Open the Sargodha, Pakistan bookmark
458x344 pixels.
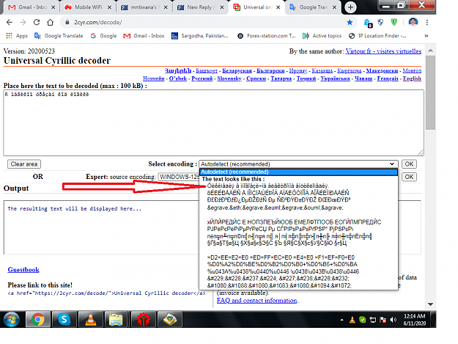pos(200,36)
